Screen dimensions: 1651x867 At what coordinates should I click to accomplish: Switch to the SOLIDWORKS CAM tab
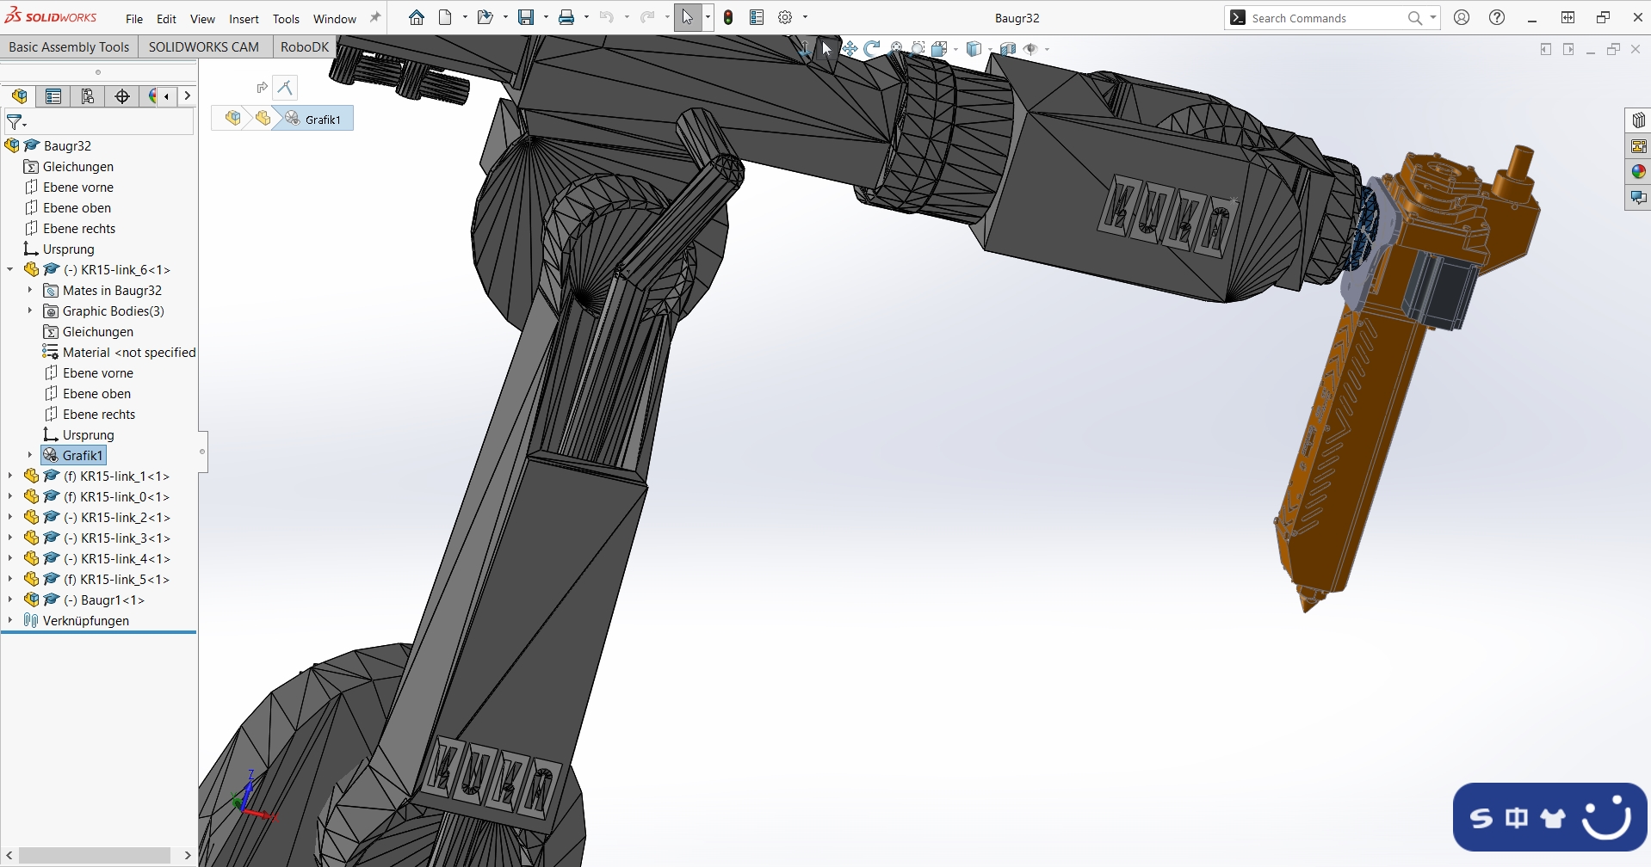(203, 47)
